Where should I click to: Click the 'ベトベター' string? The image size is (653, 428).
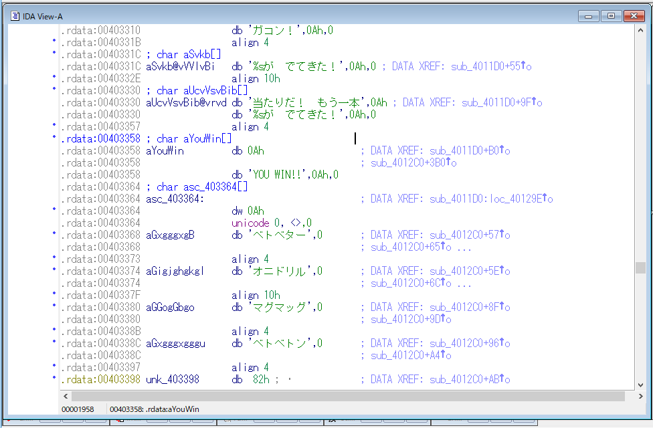[280, 235]
